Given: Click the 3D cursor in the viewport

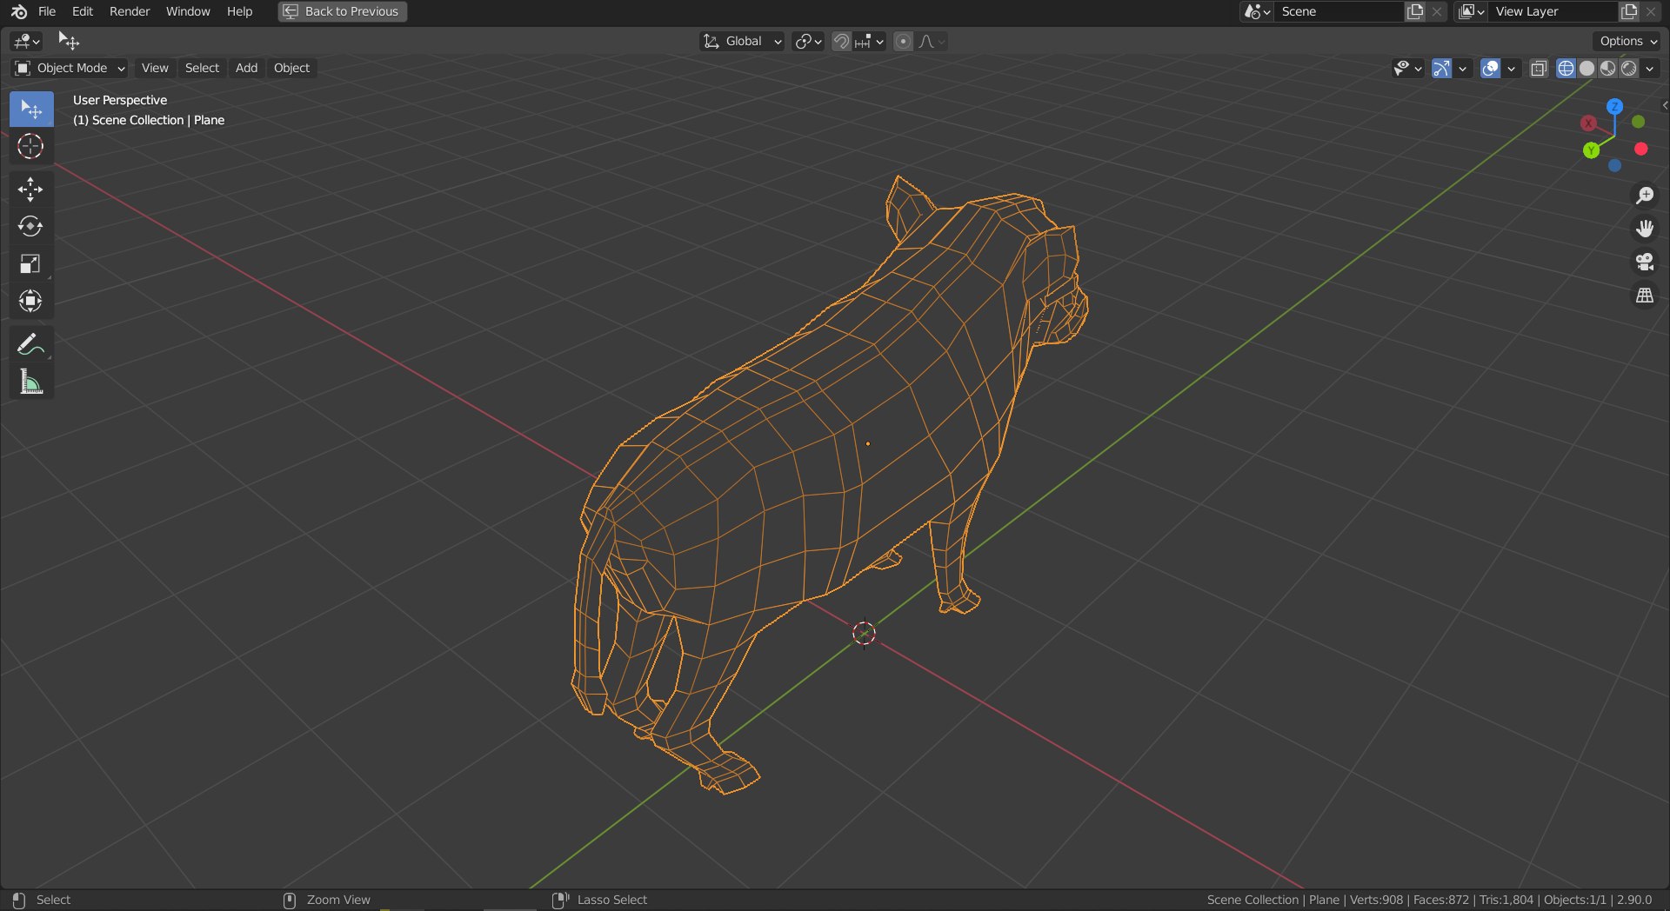Looking at the screenshot, I should pyautogui.click(x=864, y=633).
